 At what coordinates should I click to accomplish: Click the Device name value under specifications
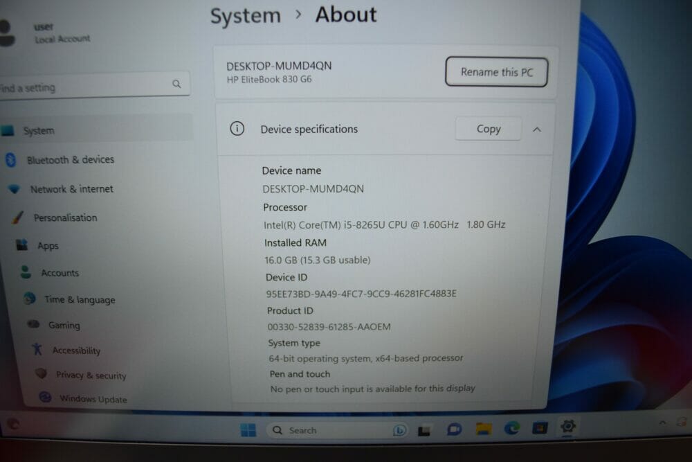click(x=313, y=189)
